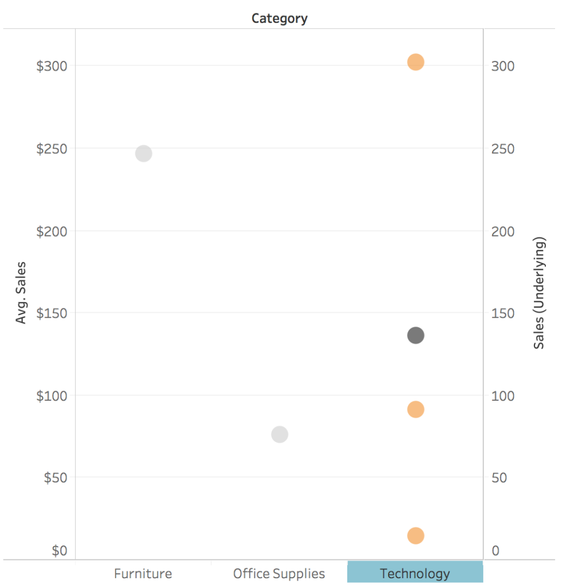Image resolution: width=566 pixels, height=588 pixels.
Task: Click the Furniture category label
Action: (143, 574)
